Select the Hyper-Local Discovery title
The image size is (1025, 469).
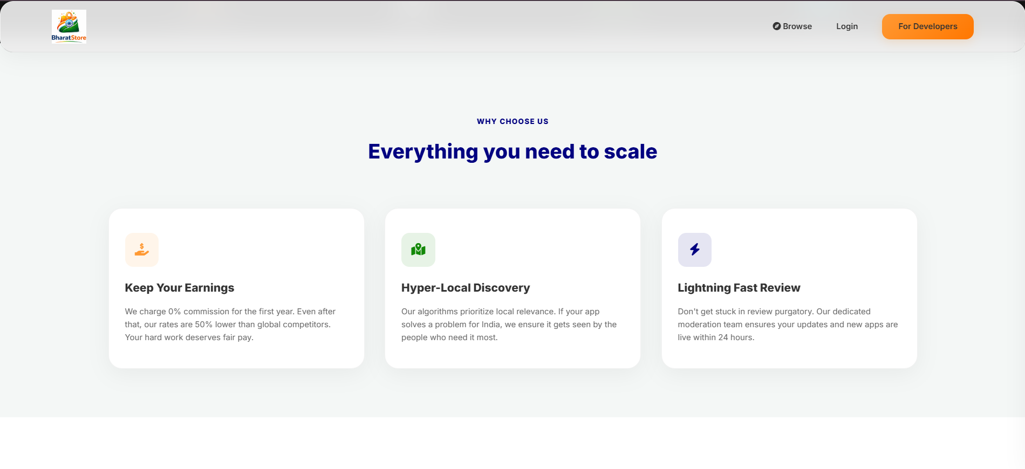coord(465,288)
